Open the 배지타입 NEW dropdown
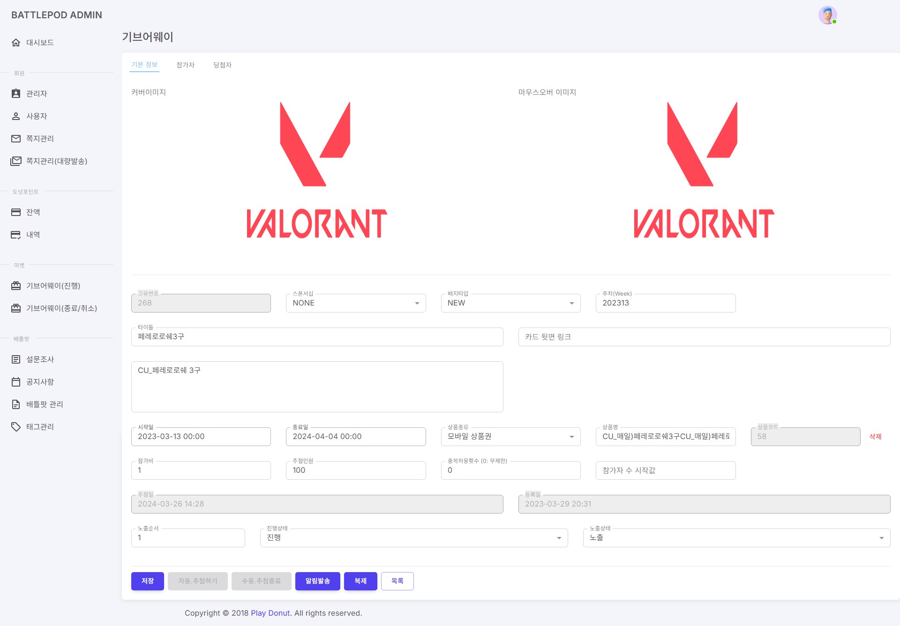Image resolution: width=900 pixels, height=626 pixels. 510,303
